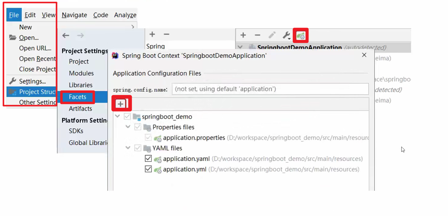This screenshot has height=216, width=448.
Task: Remove context with the minus above SpringbootDemoApplication
Action: tap(257, 35)
